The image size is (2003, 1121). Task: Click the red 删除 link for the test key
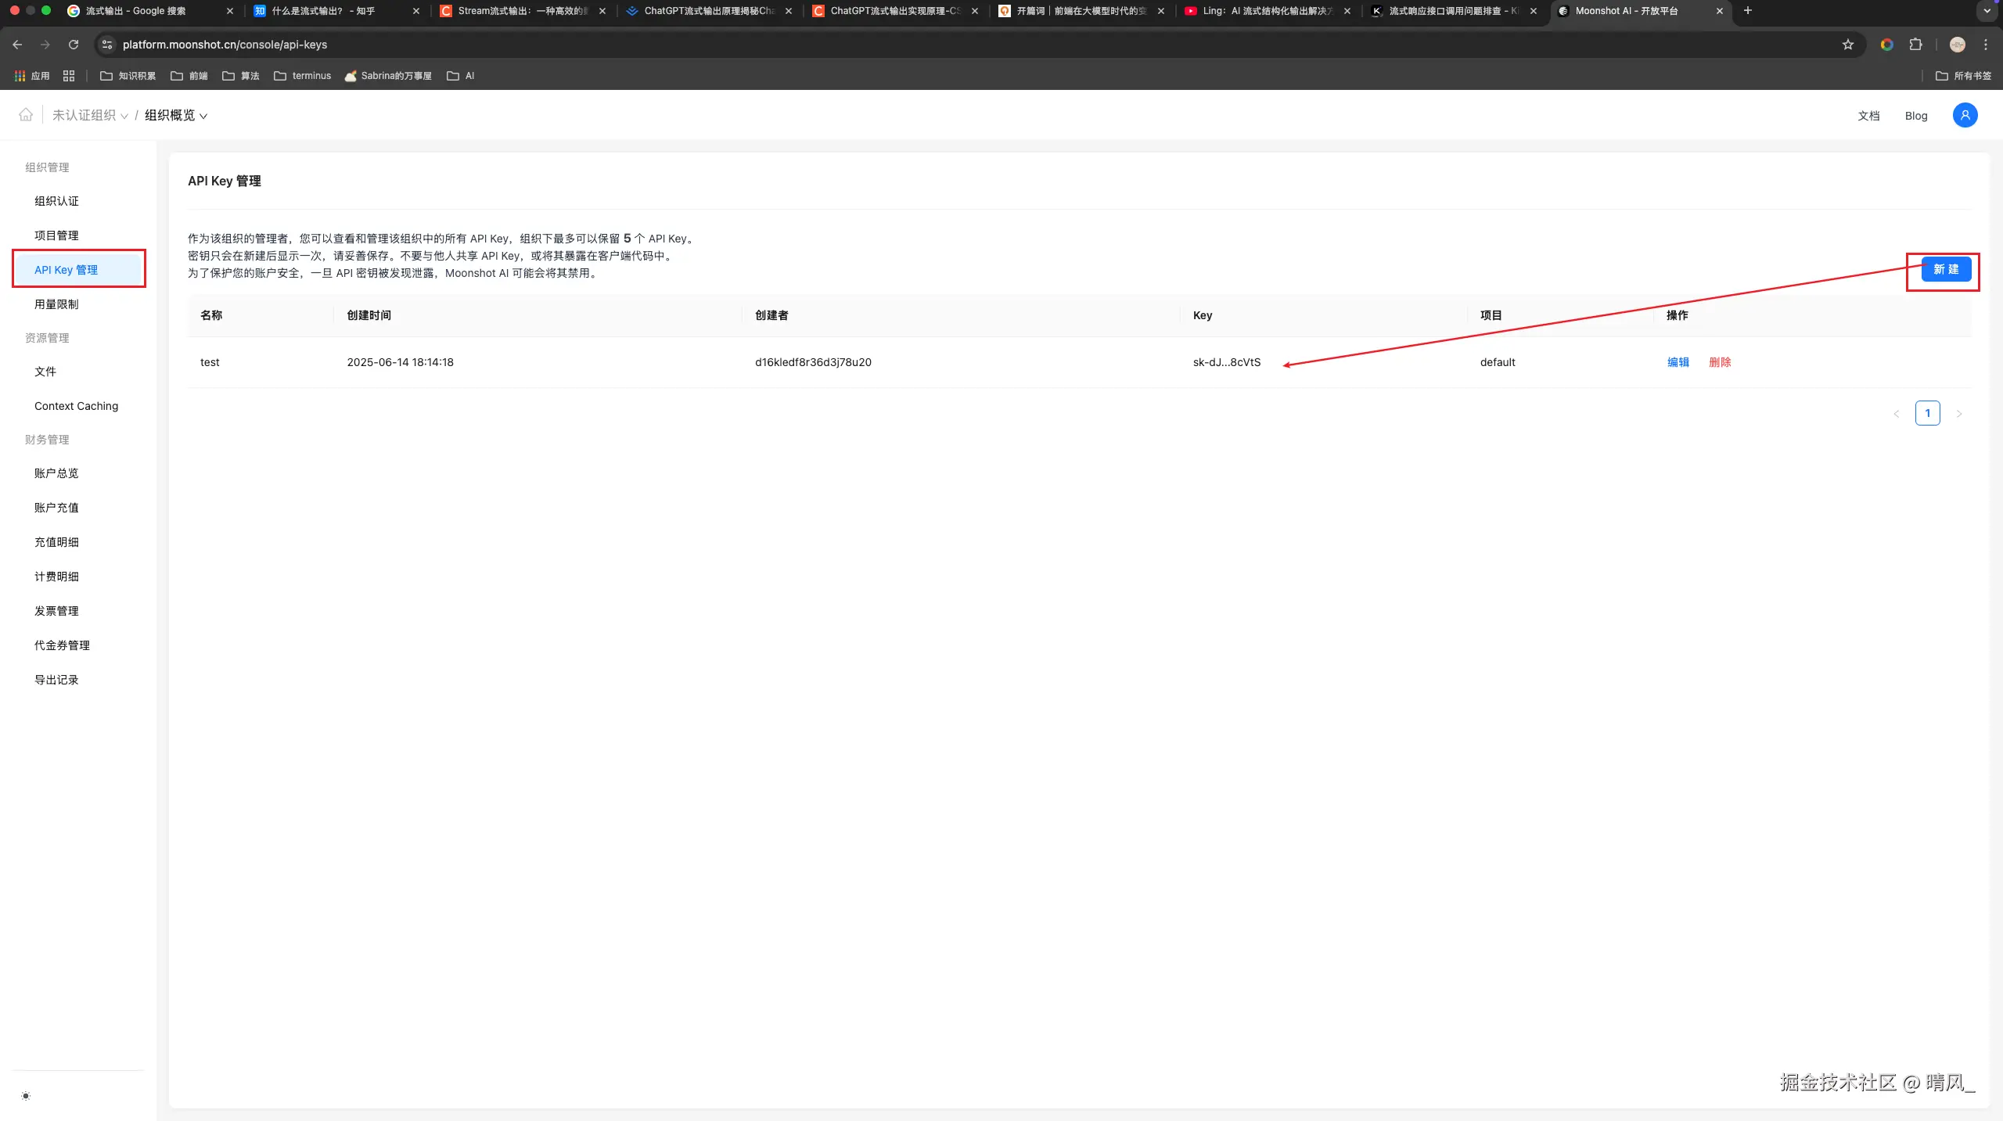coord(1720,362)
